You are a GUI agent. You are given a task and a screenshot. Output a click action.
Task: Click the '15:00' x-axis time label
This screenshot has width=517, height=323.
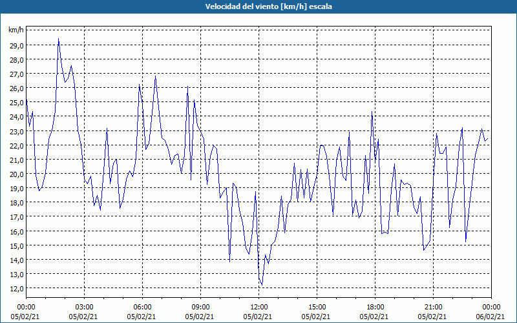click(x=317, y=307)
